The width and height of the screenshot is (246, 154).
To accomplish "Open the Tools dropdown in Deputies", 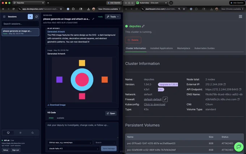I will click(x=113, y=17).
